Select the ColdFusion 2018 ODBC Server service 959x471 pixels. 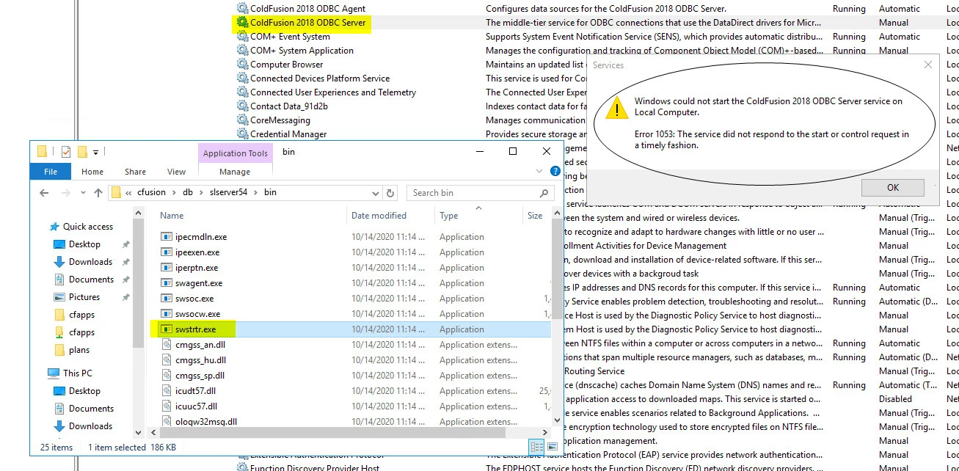pos(308,23)
